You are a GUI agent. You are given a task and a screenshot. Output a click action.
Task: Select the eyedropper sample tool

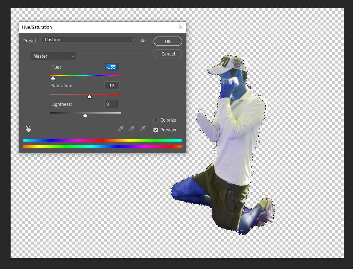(x=121, y=128)
